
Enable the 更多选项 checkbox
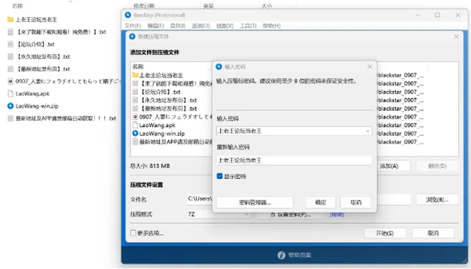[133, 233]
